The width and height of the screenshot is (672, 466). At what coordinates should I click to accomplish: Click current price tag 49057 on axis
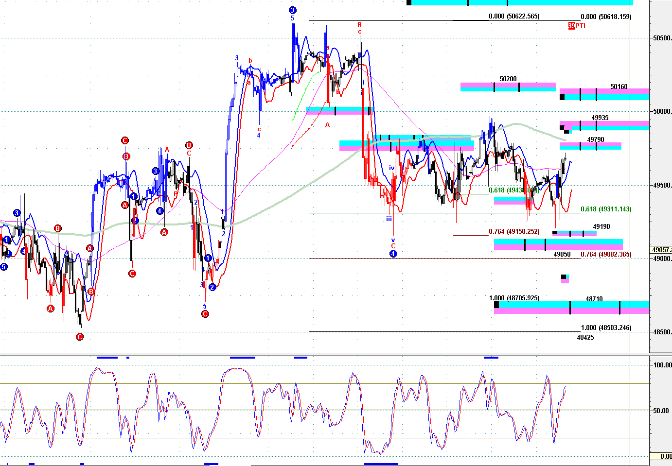[x=662, y=250]
